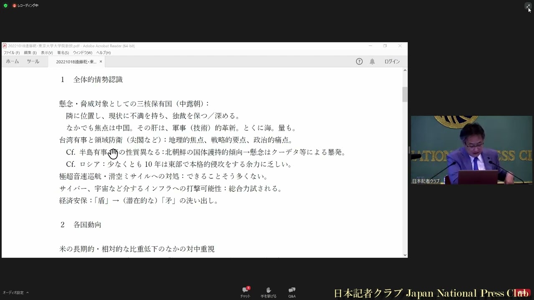Image resolution: width=534 pixels, height=300 pixels.
Task: Click the レコーディング中 recording indicator
Action: [25, 5]
